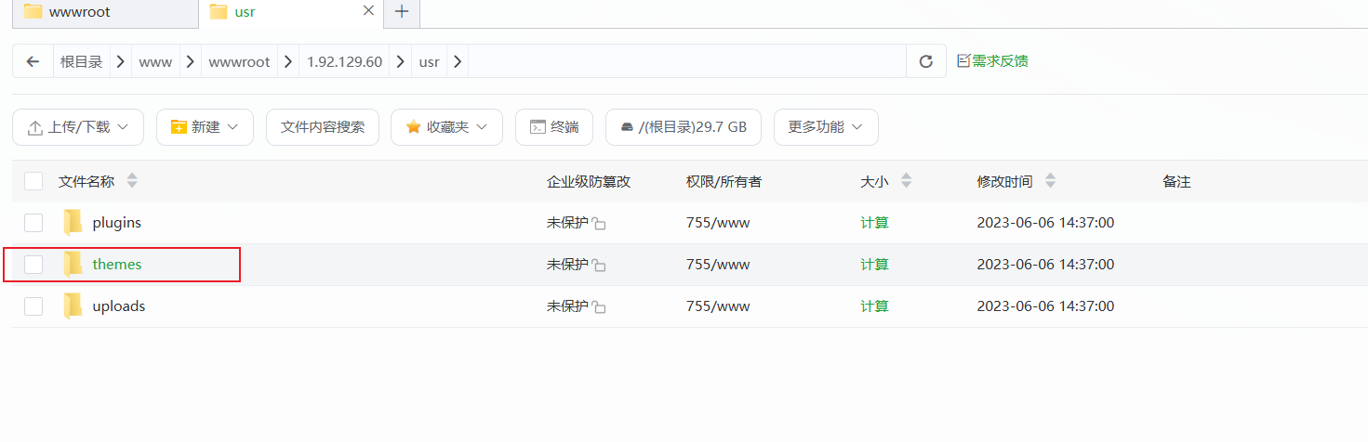Close the usr tab
The width and height of the screenshot is (1368, 442).
(x=368, y=11)
